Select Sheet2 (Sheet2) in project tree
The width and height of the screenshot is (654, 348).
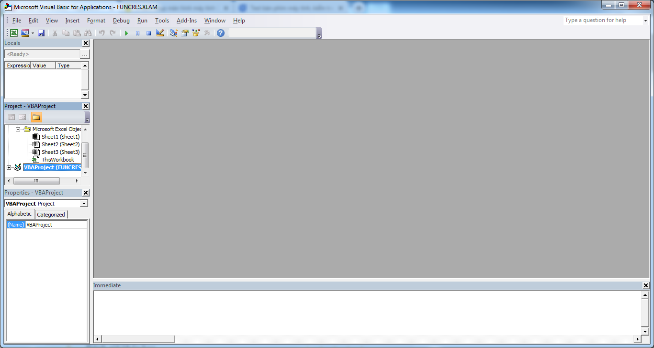click(60, 144)
